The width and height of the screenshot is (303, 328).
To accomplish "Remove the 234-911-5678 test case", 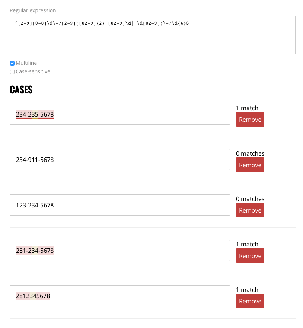I will pos(250,165).
